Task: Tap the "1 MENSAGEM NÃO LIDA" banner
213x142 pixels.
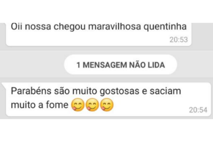Action: [121, 65]
